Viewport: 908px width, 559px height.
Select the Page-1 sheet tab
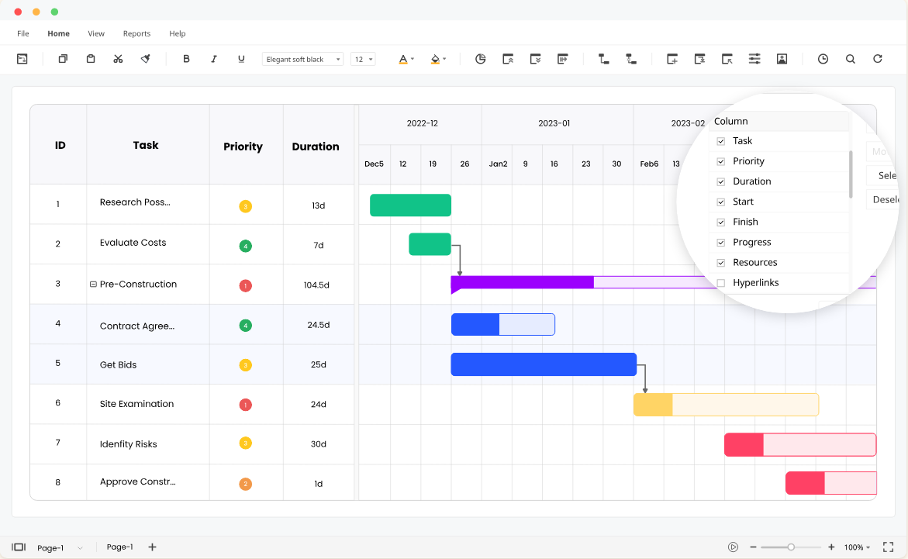pyautogui.click(x=120, y=547)
